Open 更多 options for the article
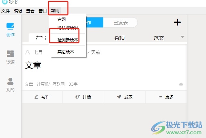Viewport: 206px width, 138px height. [166, 97]
